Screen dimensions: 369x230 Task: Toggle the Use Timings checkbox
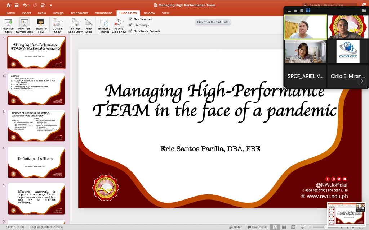[x=130, y=25]
